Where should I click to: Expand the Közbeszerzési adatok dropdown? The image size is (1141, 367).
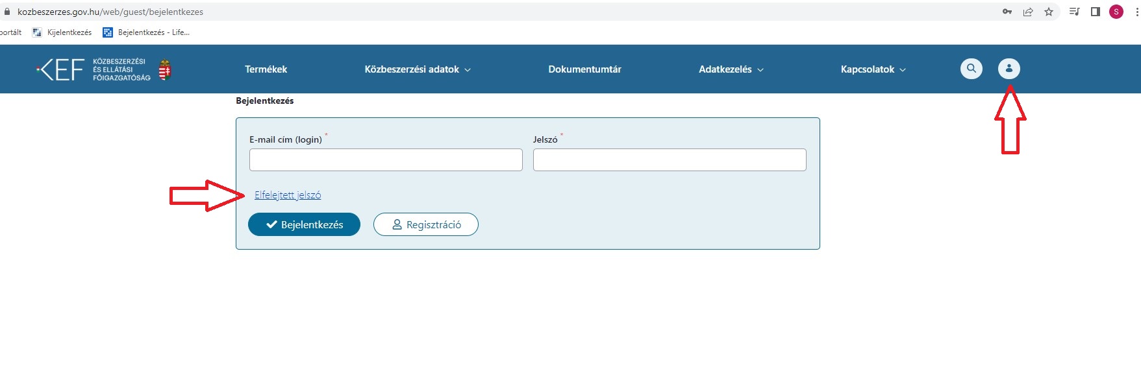[418, 69]
